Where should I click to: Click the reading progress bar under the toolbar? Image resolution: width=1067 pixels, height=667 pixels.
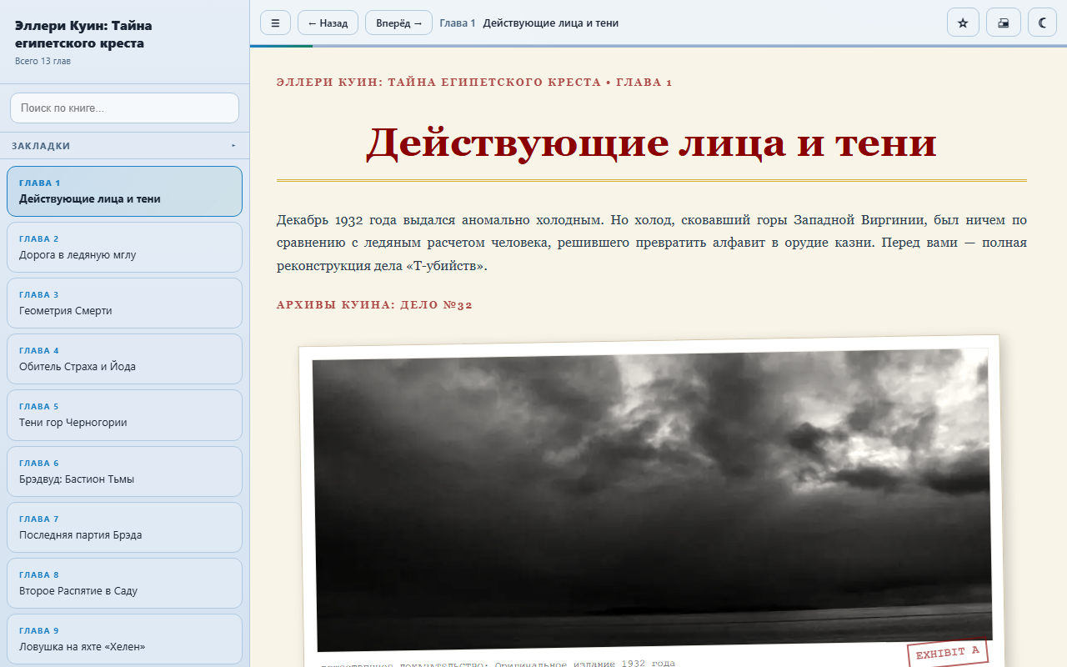659,46
